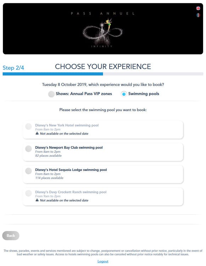Viewport: 206px width, 266px height.
Task: Go back with the Back button
Action: [x=11, y=235]
